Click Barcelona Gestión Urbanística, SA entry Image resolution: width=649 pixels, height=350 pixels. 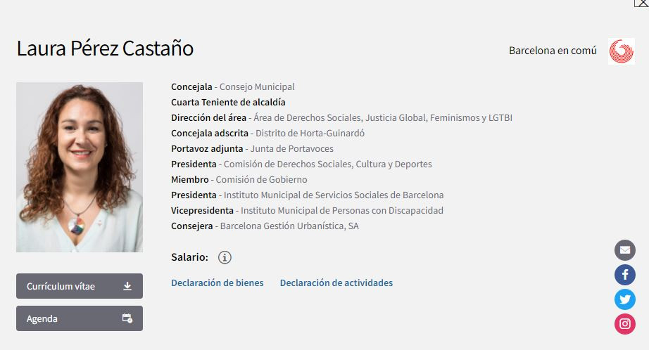point(289,226)
